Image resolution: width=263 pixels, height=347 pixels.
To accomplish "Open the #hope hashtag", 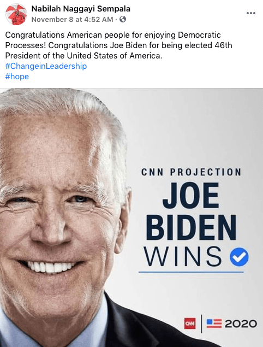I will [x=17, y=77].
